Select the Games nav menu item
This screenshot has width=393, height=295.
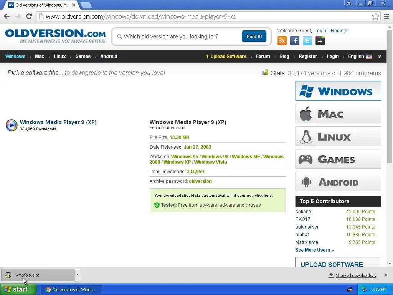(83, 56)
